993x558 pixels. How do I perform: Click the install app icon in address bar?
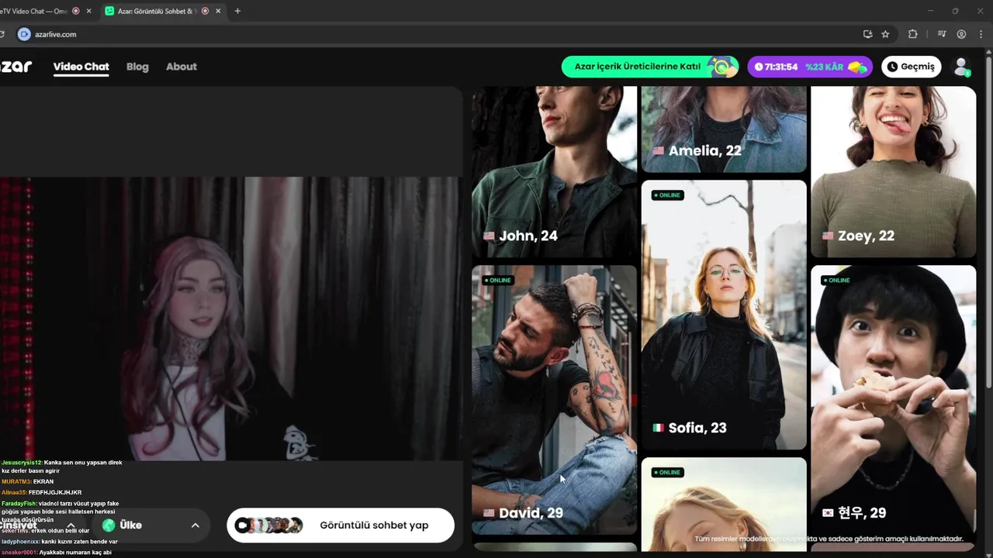pos(867,34)
